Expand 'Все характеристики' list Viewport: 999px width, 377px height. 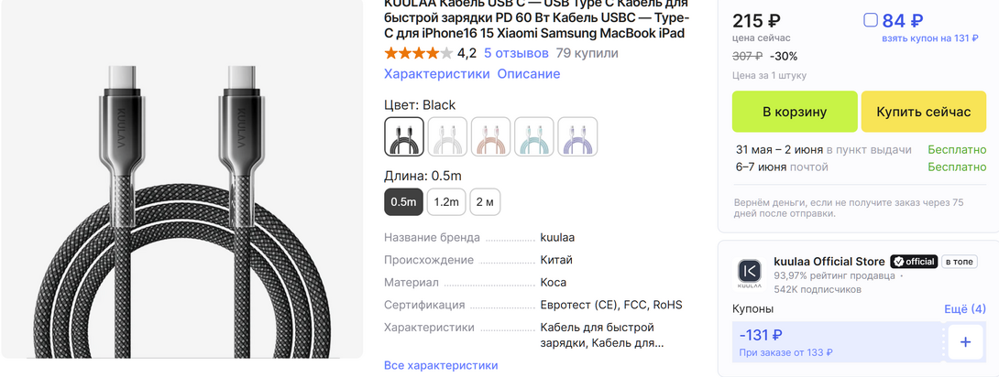coord(441,365)
